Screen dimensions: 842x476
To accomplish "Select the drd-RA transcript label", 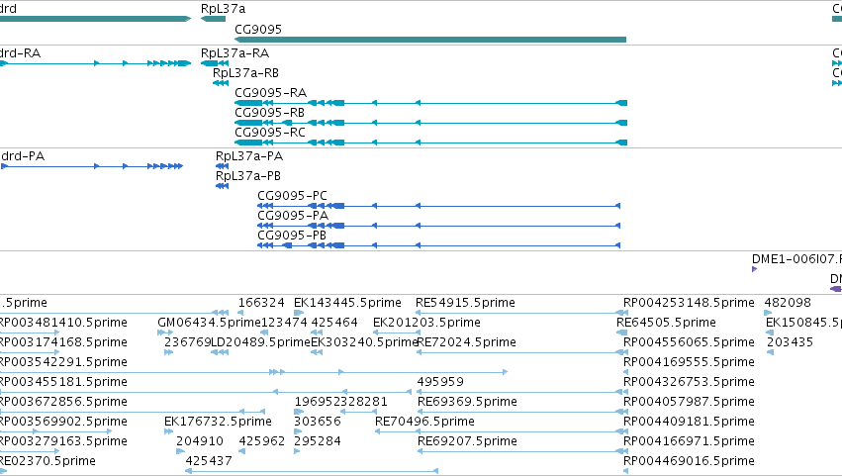I will [x=20, y=53].
